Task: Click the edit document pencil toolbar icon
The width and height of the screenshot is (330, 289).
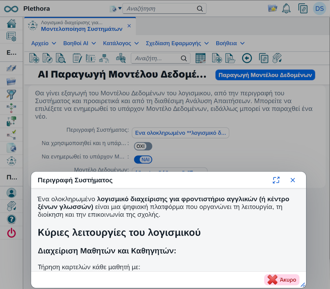Action: [47, 58]
